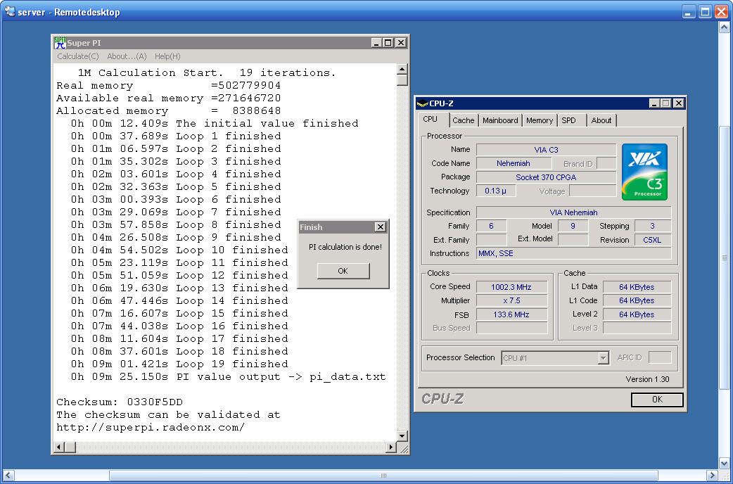
Task: Click the Multiplier value x 7.5
Action: (511, 300)
